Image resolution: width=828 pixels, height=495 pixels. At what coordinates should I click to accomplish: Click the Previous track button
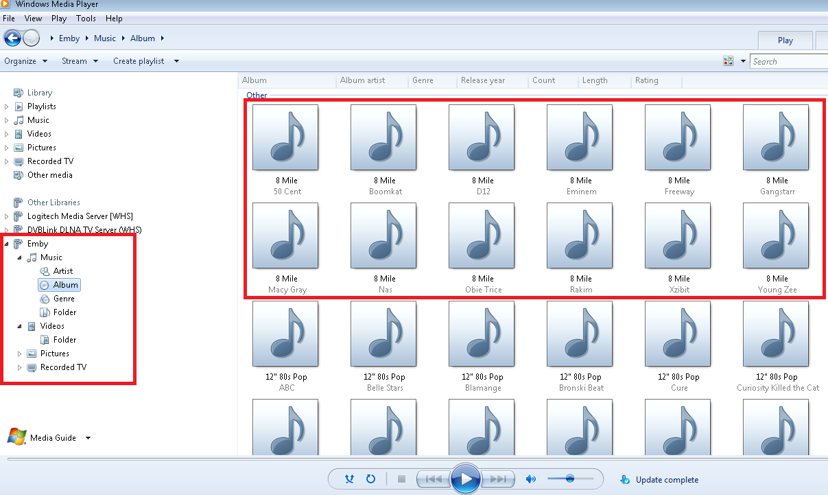(x=434, y=479)
